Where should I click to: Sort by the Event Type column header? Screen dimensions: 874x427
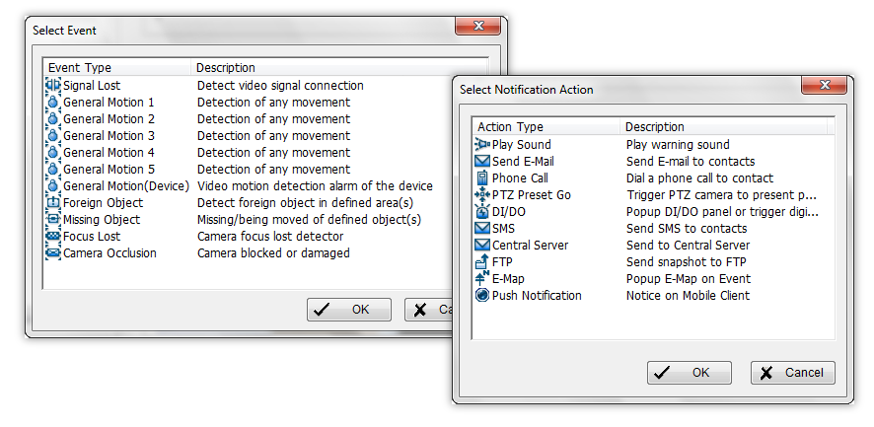[116, 68]
